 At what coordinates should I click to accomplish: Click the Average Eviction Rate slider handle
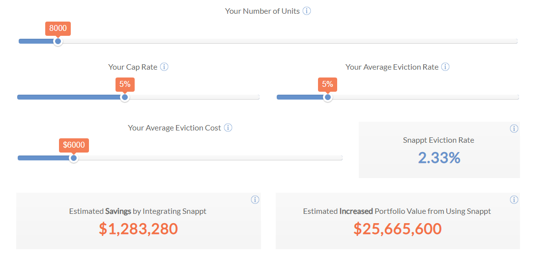point(328,97)
